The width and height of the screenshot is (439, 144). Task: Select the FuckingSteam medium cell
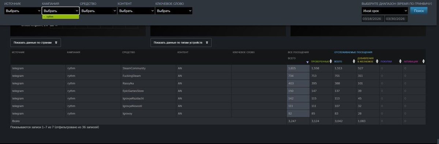pos(148,76)
